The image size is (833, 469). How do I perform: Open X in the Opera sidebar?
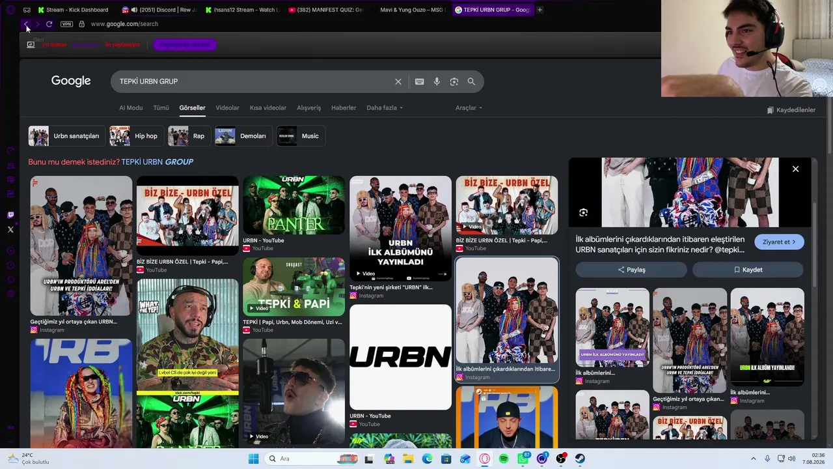10,229
